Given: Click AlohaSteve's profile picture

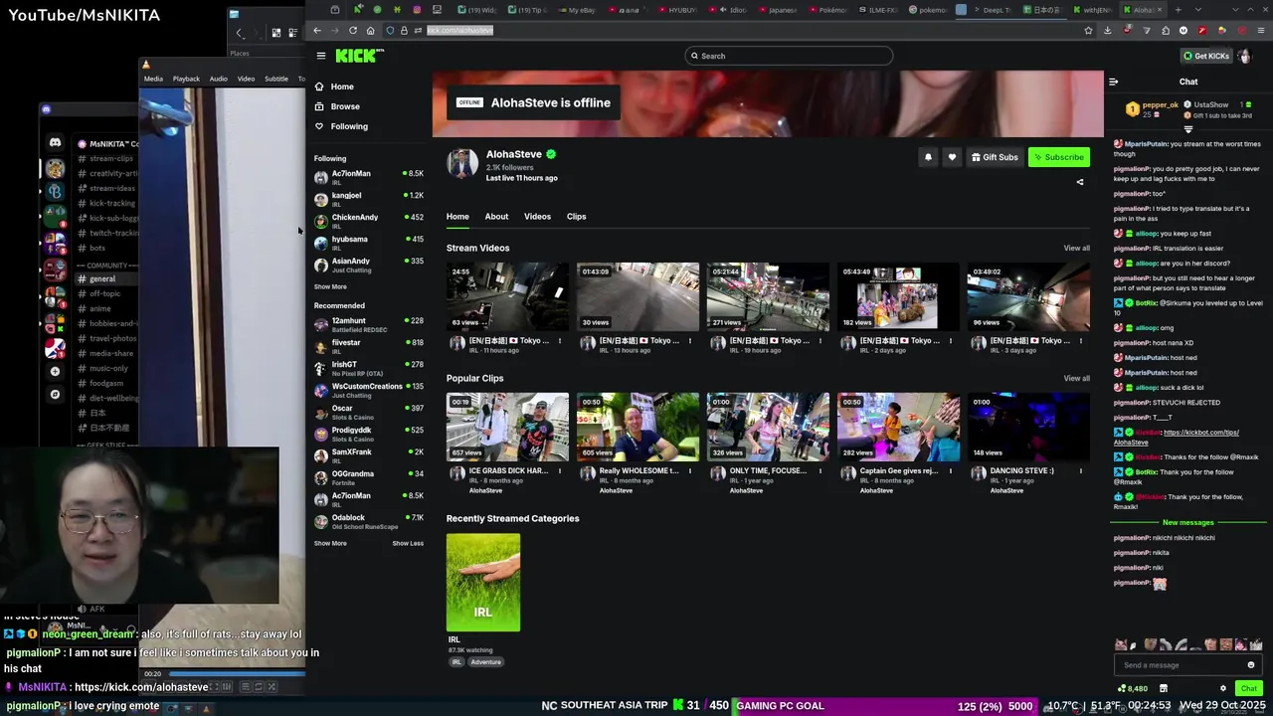Looking at the screenshot, I should click(461, 164).
